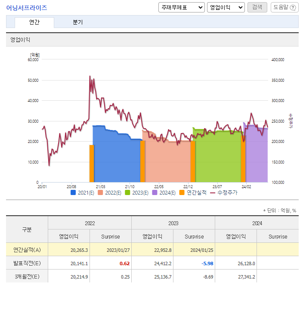Click the 60,000 left axis label

33,60
